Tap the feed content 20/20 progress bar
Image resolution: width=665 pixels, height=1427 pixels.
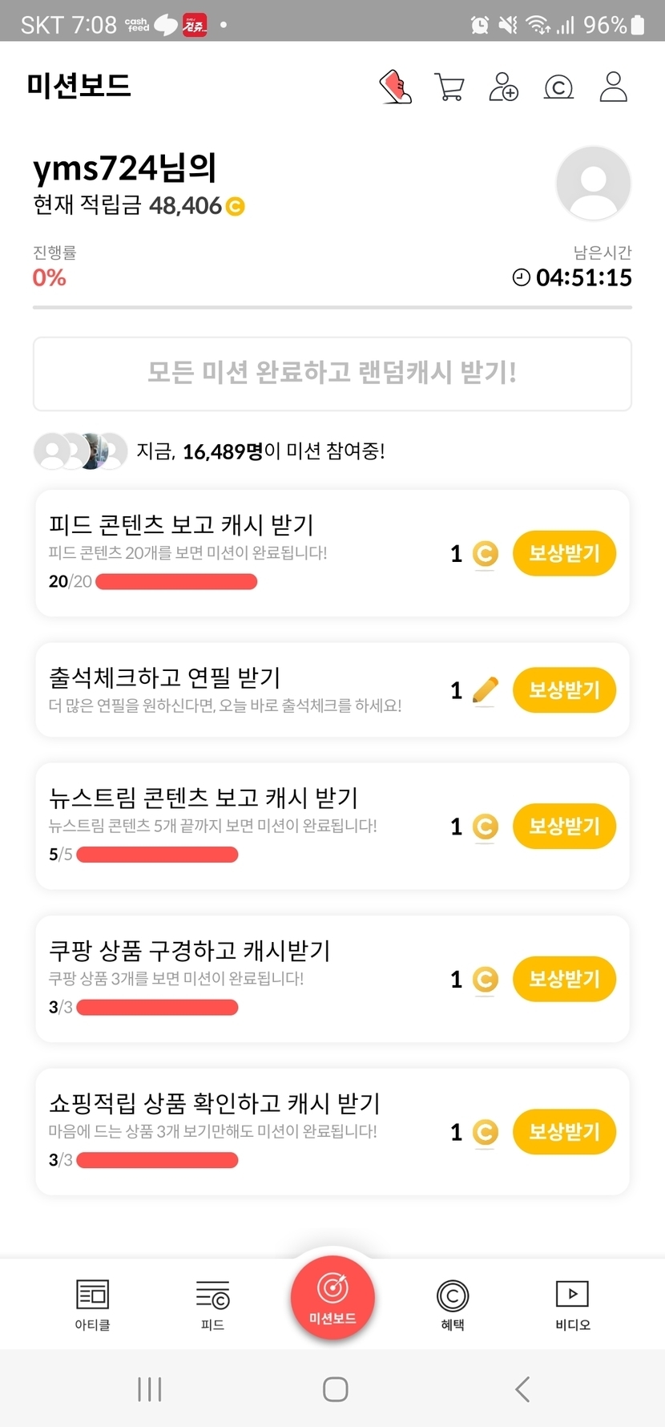(x=176, y=582)
